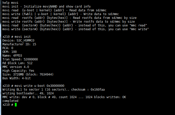Click the "completed" status line
The width and height of the screenshot is (175, 115).
click(10, 101)
